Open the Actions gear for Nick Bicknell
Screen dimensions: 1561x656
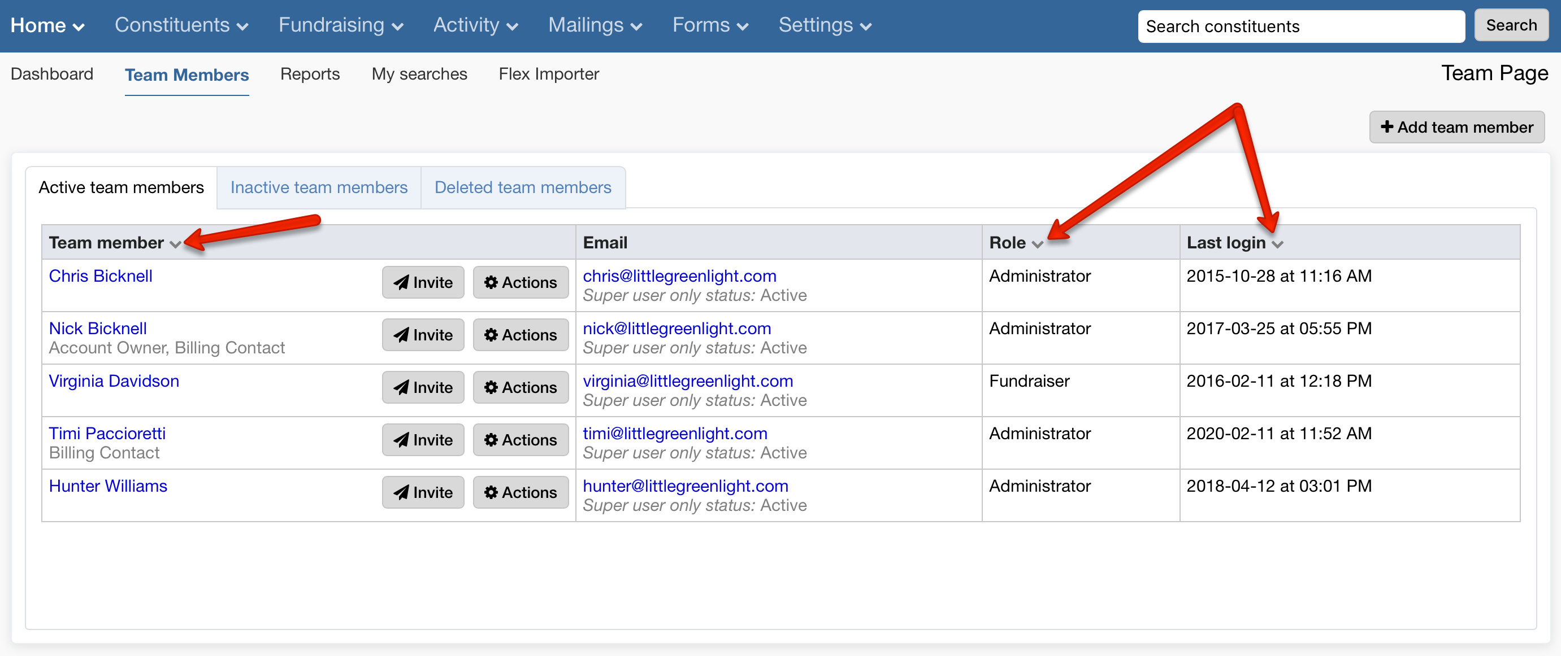(492, 335)
